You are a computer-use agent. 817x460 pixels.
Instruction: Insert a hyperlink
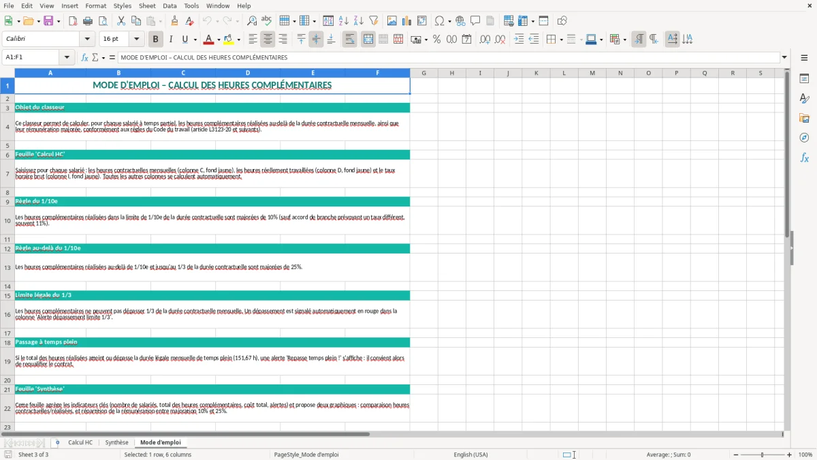[460, 21]
